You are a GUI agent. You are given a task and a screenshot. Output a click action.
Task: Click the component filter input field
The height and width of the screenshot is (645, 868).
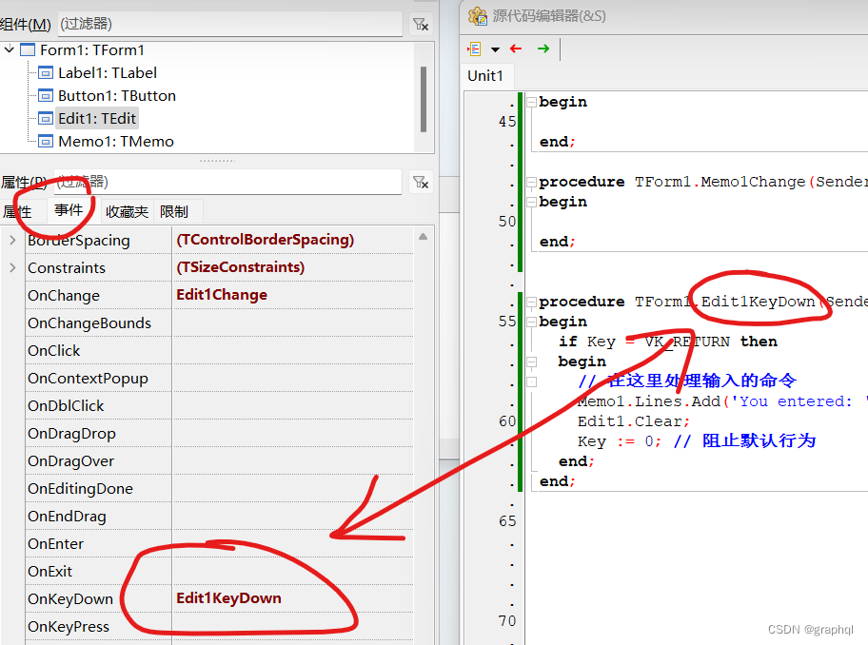(229, 24)
